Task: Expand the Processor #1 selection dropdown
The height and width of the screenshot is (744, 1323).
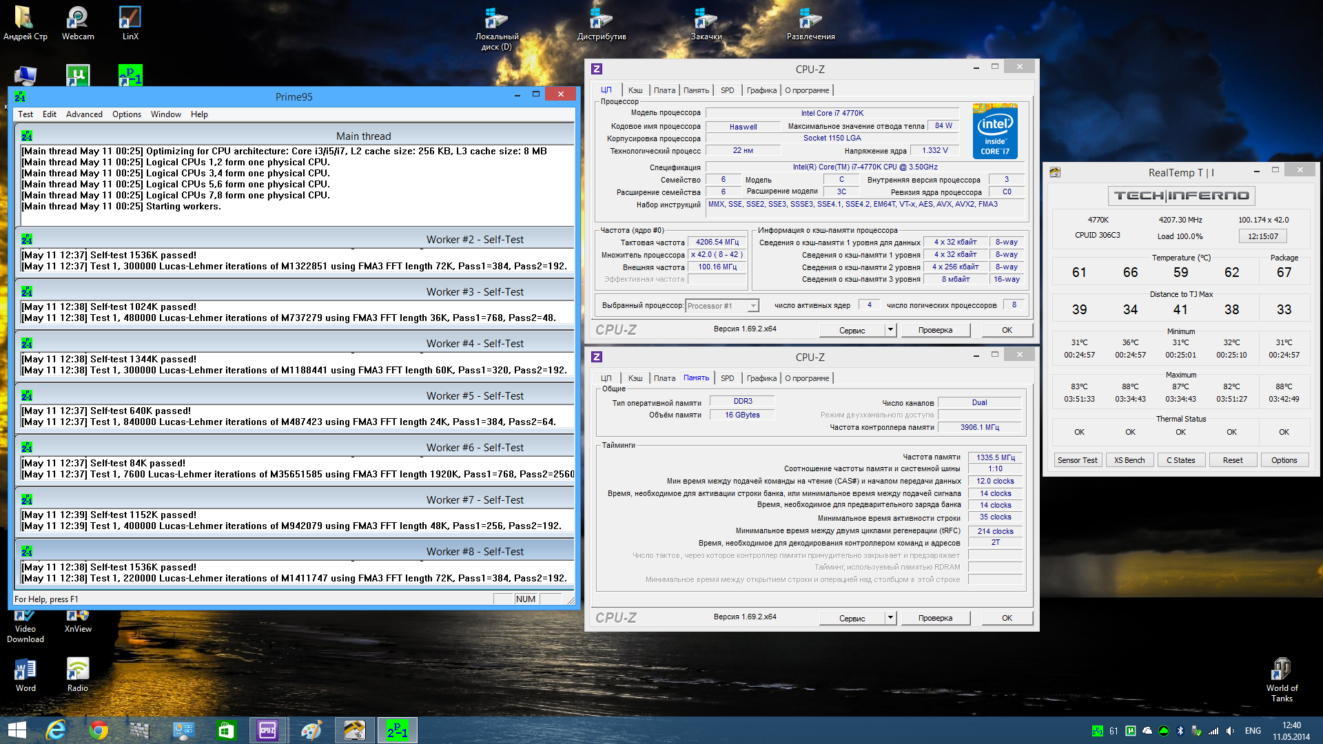Action: click(x=753, y=306)
